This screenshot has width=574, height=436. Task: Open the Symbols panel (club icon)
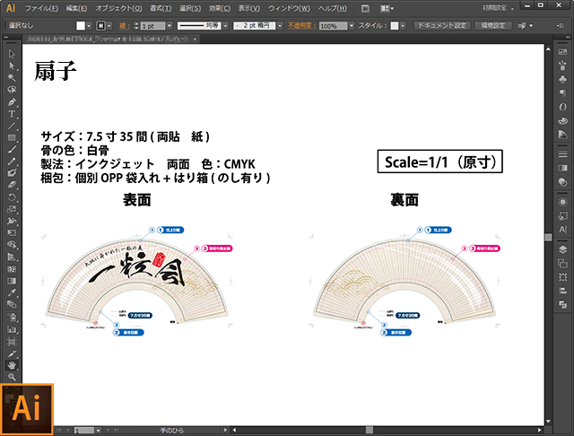[562, 79]
